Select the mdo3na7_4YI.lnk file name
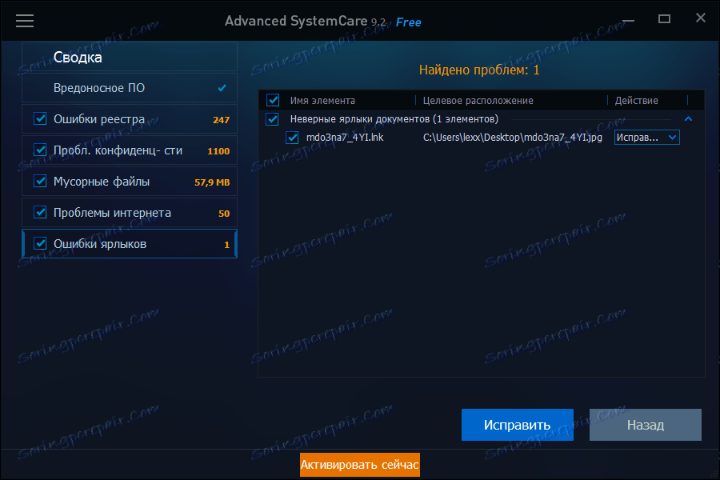The image size is (720, 480). [345, 138]
